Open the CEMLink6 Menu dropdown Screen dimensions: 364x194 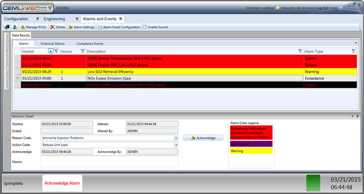coord(28,9)
